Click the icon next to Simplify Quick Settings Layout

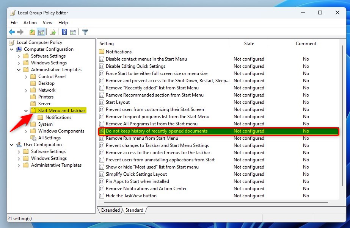click(x=102, y=174)
